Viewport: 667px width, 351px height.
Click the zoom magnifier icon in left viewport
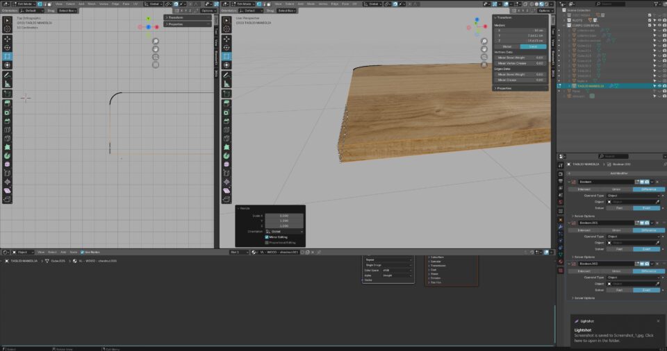coord(156,42)
